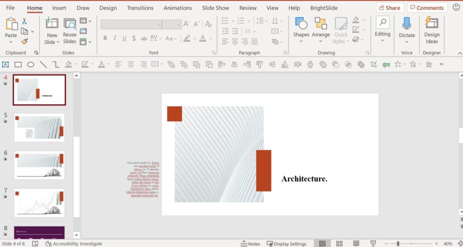Switch to Slide Sorter view

[339, 244]
